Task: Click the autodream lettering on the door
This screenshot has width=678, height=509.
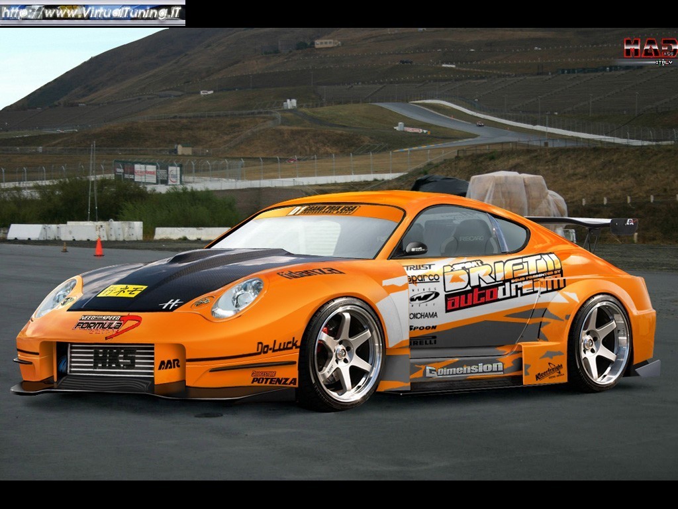Action: tap(504, 293)
